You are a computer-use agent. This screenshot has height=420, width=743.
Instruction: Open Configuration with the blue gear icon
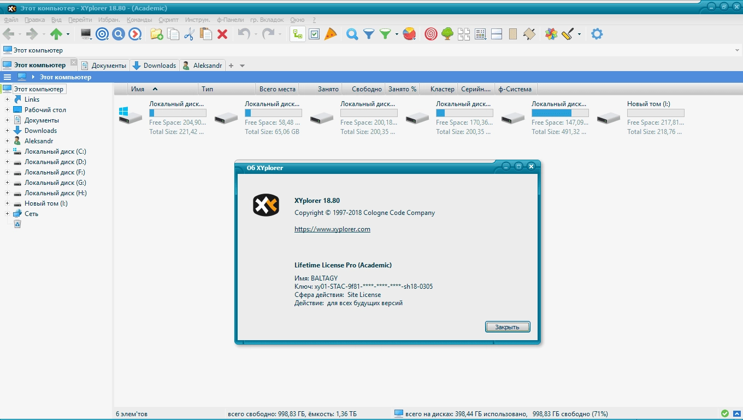coord(597,34)
